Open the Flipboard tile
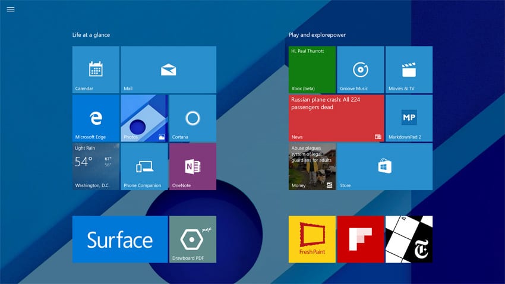Image resolution: width=505 pixels, height=284 pixels. click(361, 239)
